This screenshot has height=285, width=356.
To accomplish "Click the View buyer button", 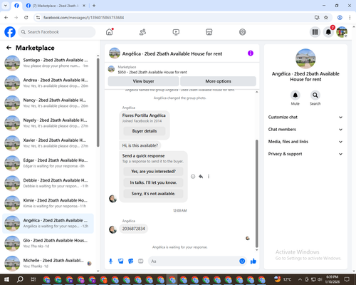I will 143,81.
